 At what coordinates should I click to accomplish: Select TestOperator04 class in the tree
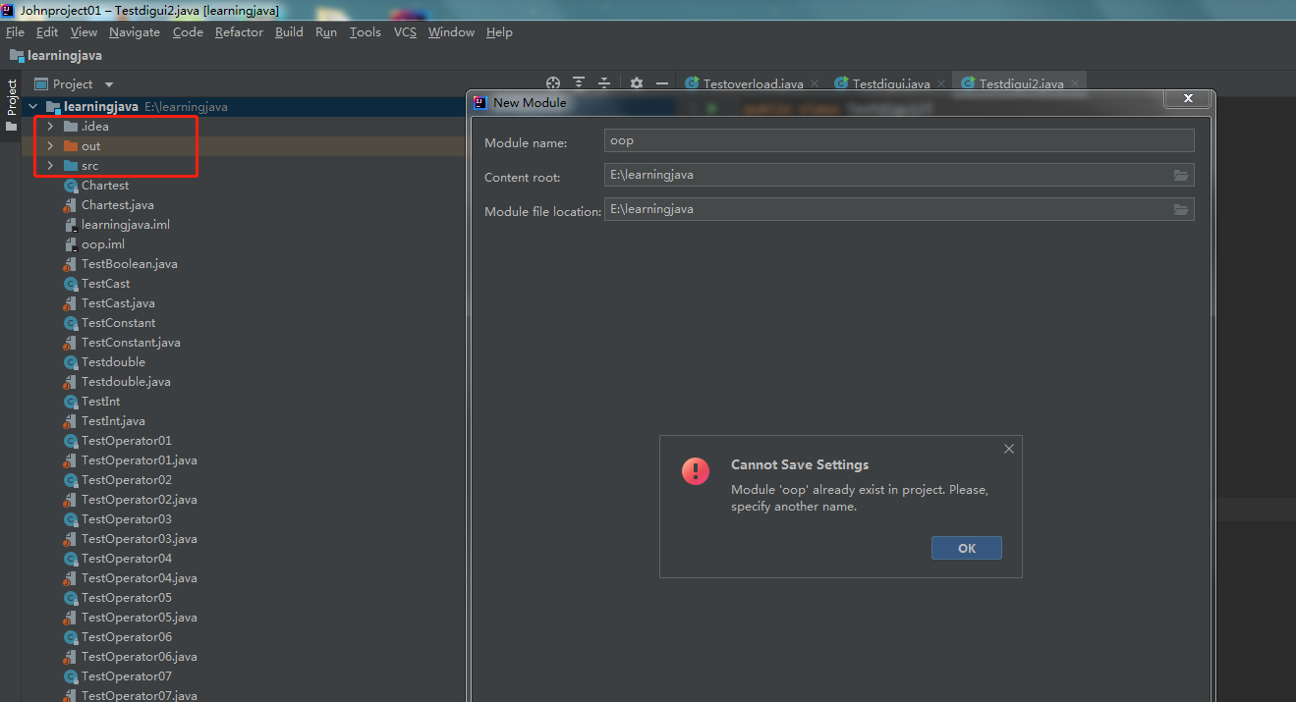(127, 559)
